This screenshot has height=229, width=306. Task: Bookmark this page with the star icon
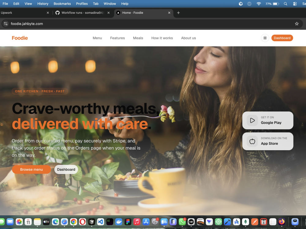click(x=297, y=24)
